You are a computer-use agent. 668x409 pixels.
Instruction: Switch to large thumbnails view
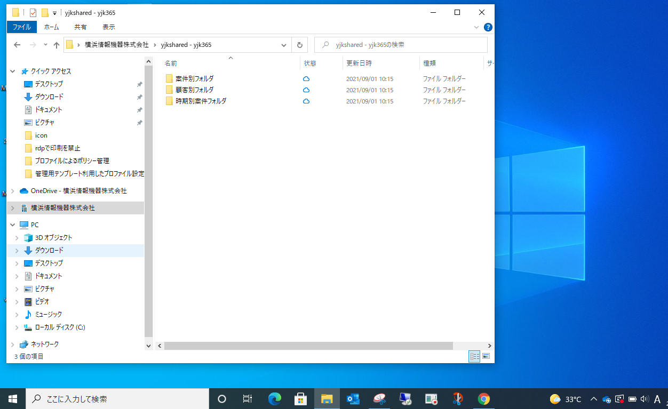[486, 356]
